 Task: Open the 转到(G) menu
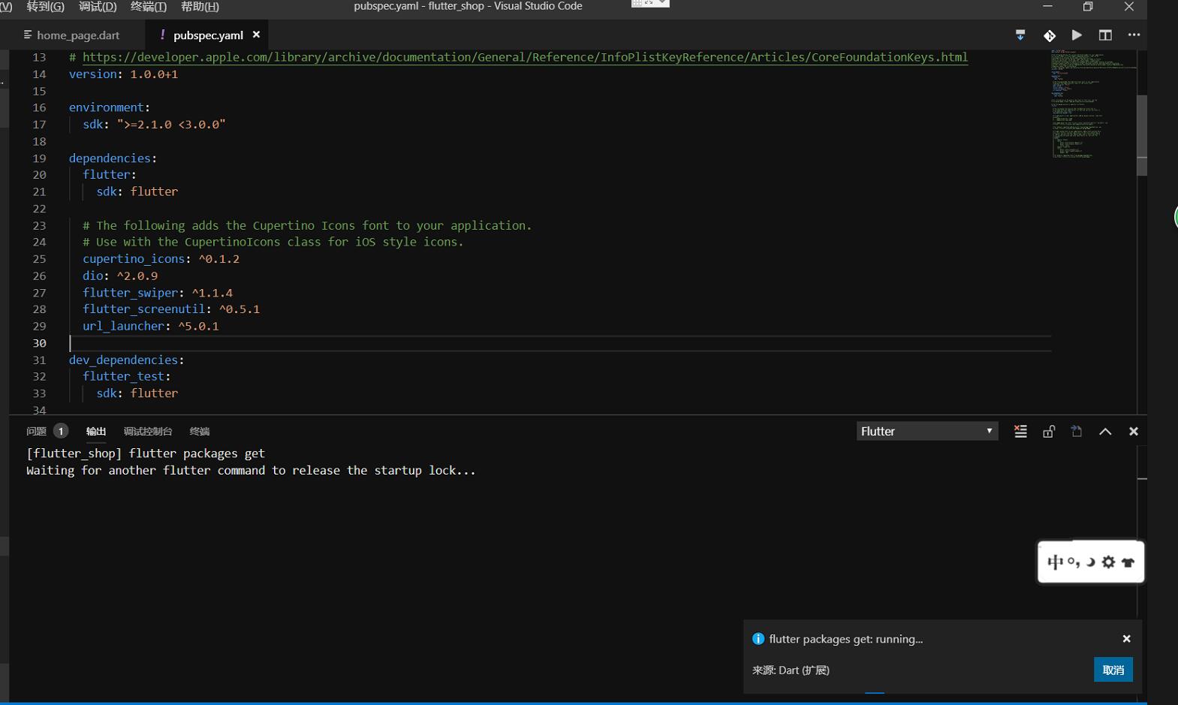point(45,7)
